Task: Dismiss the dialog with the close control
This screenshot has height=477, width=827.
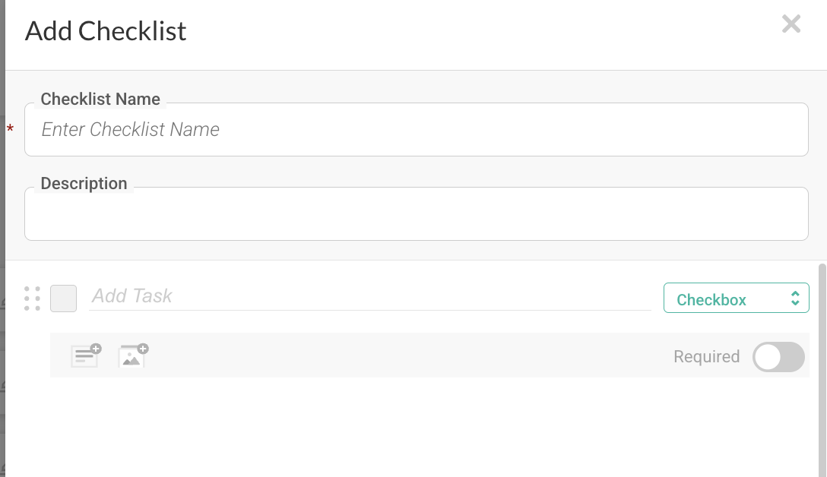Action: coord(791,24)
